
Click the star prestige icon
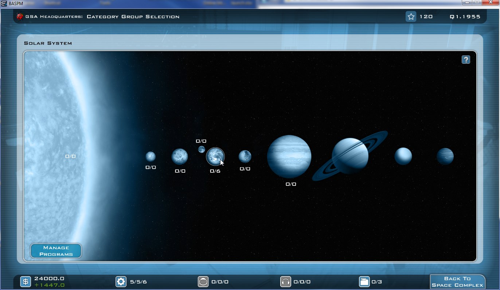pos(411,17)
